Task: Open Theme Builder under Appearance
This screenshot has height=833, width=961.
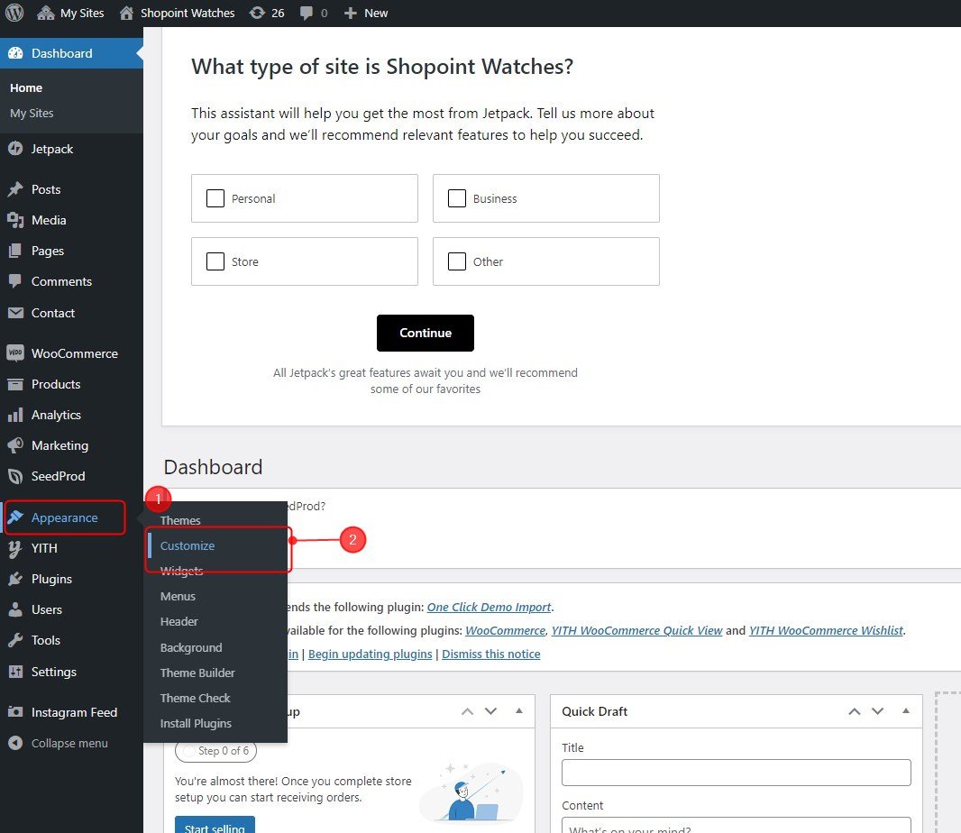Action: pyautogui.click(x=197, y=673)
